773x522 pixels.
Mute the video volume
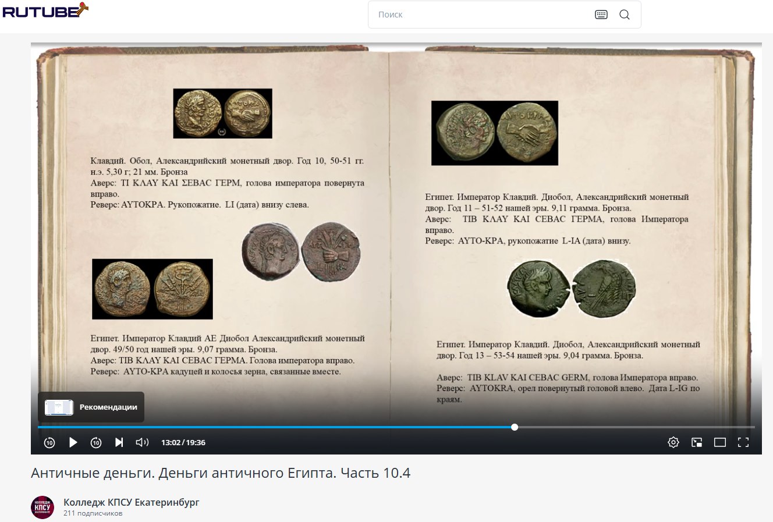pos(142,442)
